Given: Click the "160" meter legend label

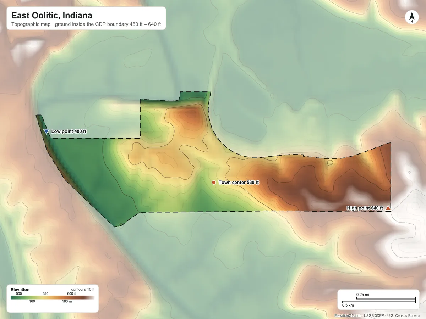Looking at the screenshot, I should 32,302.
